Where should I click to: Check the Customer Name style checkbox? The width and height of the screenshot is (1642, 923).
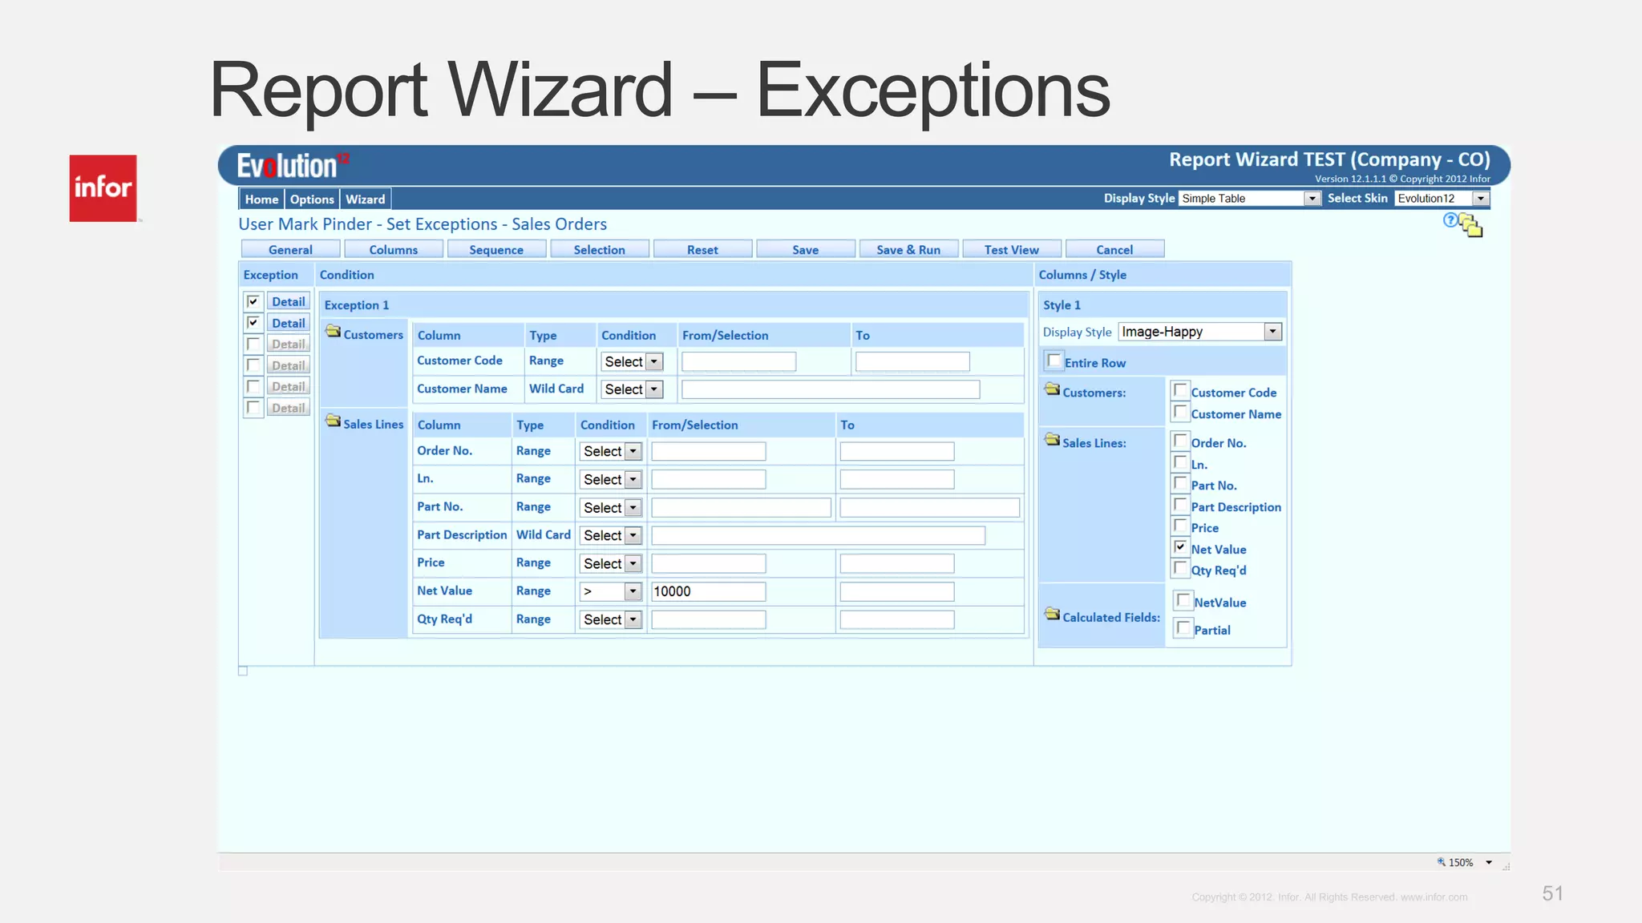click(1180, 412)
